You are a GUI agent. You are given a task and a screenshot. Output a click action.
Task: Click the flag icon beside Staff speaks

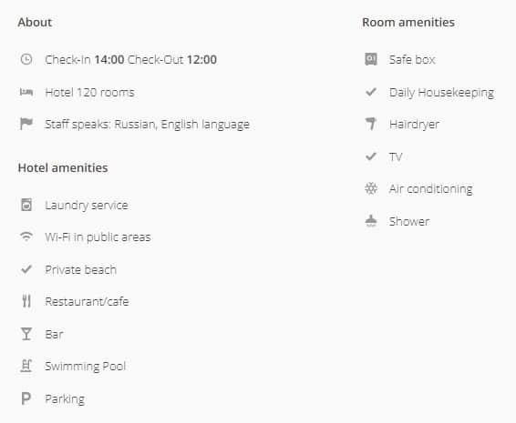coord(26,124)
